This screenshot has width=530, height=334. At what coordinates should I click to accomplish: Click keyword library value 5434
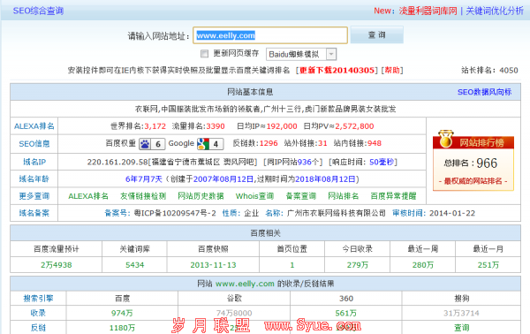click(x=134, y=265)
